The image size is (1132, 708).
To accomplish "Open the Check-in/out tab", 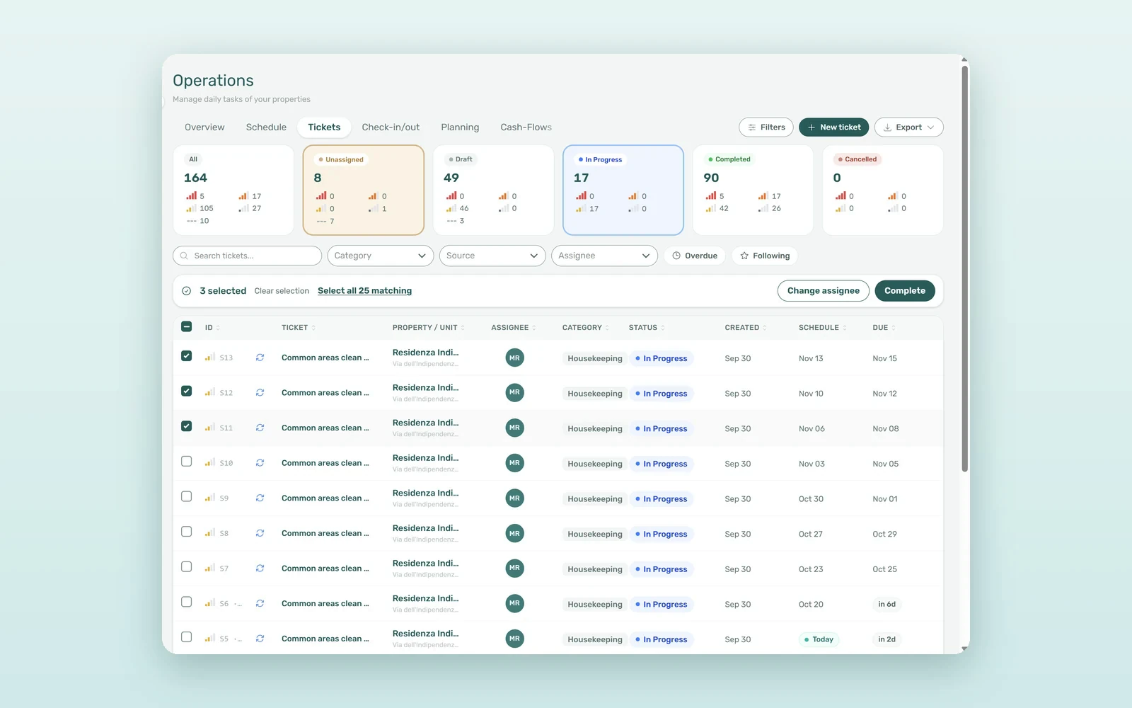I will [x=391, y=127].
